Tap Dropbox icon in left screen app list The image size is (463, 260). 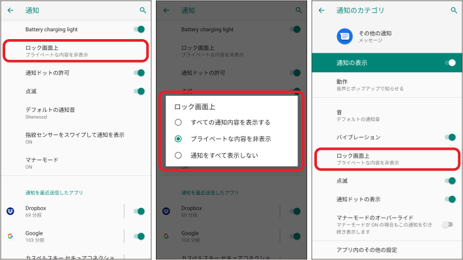(10, 211)
